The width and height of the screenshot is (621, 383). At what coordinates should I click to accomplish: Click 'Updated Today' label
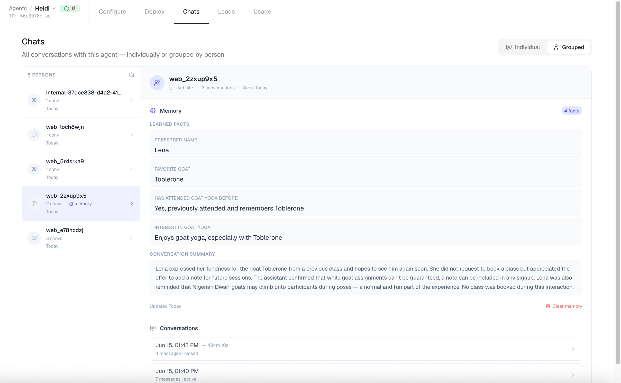point(165,306)
